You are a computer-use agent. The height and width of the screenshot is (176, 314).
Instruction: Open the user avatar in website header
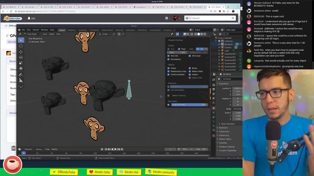point(176,18)
